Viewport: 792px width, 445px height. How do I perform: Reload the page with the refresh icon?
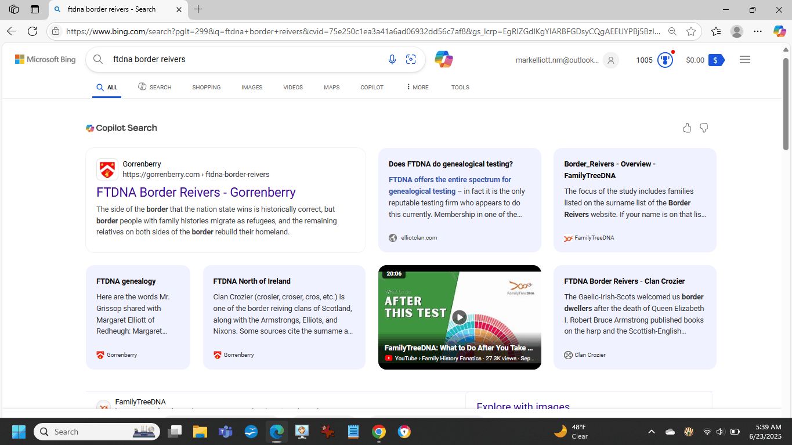click(32, 31)
